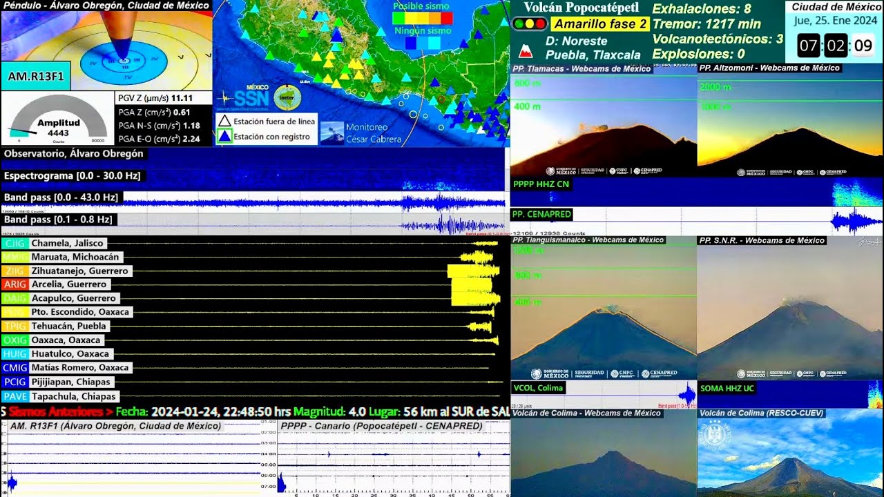Click the Popocatépetl traffic light alert icon
This screenshot has height=497, width=884.
(x=530, y=24)
